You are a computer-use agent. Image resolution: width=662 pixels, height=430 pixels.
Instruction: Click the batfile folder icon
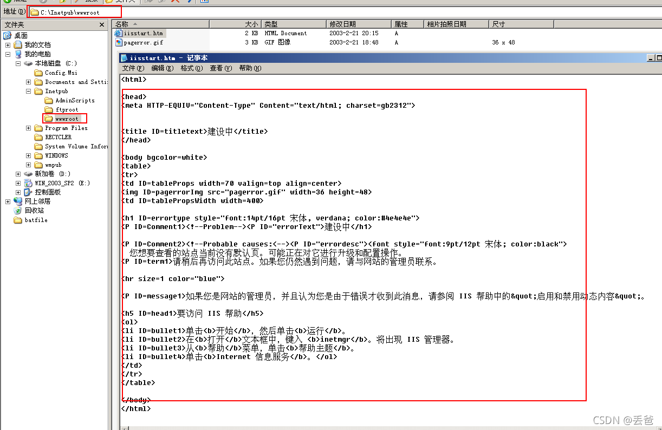[18, 220]
